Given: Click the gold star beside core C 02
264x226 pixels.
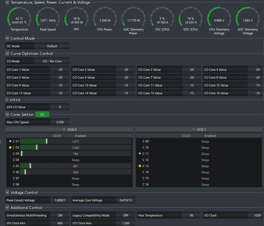Looking at the screenshot, I should pyautogui.click(x=10, y=147).
